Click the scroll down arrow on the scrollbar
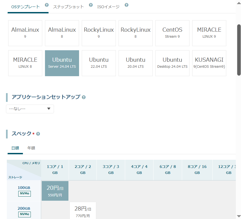Viewport: 241px width, 219px height. 239,217
